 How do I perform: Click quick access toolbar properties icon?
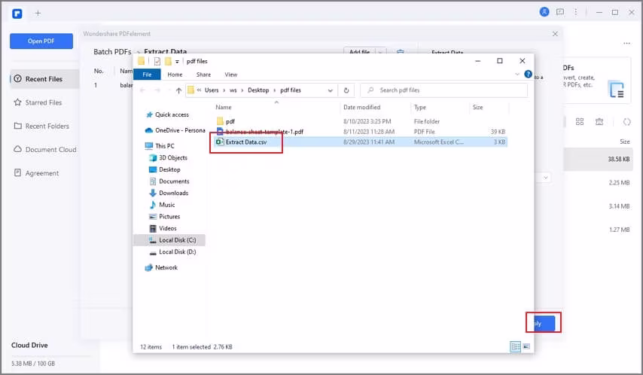[x=157, y=61]
